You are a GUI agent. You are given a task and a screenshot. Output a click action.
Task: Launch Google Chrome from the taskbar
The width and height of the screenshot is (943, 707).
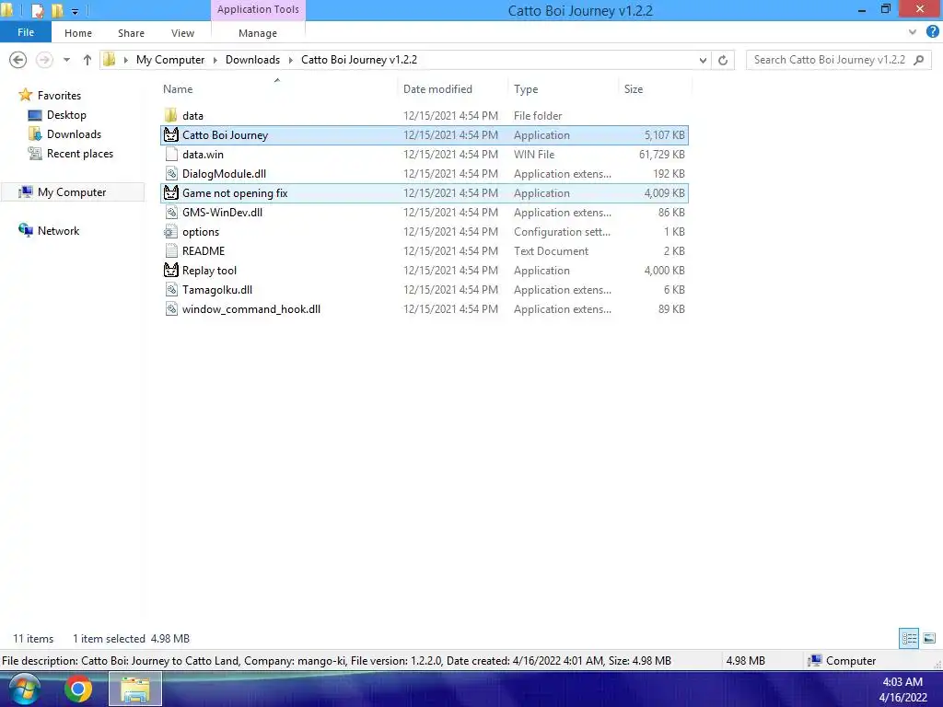(x=78, y=689)
